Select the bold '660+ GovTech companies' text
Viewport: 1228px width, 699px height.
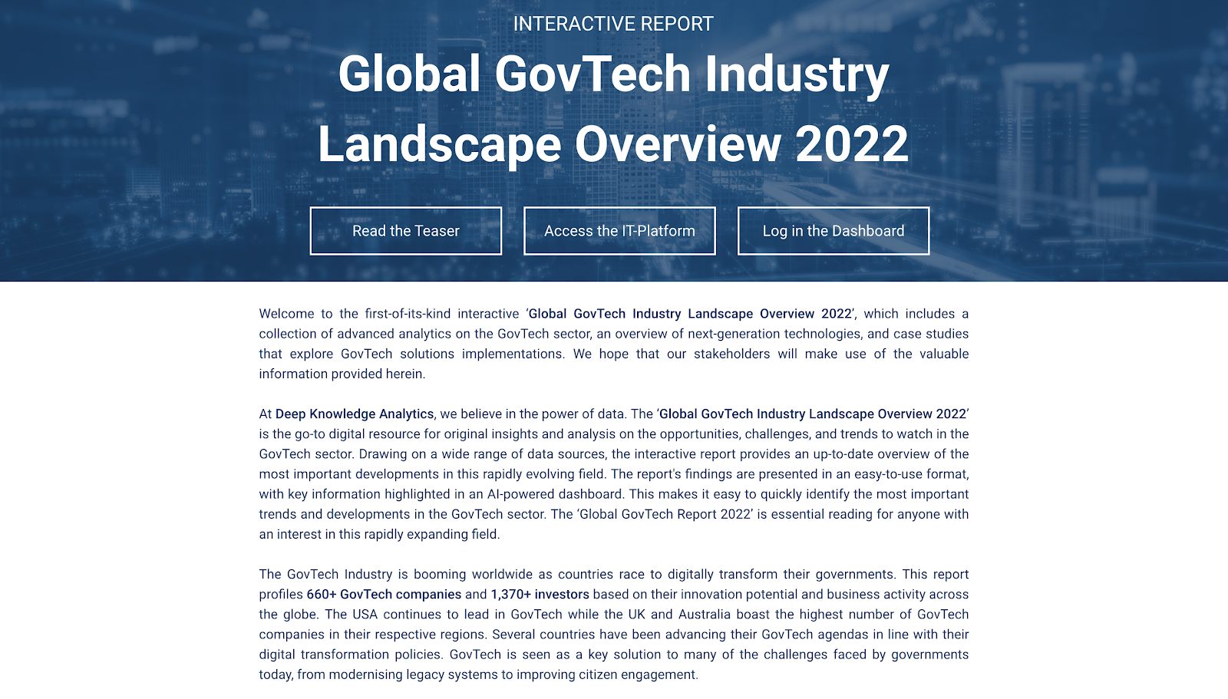pos(384,595)
